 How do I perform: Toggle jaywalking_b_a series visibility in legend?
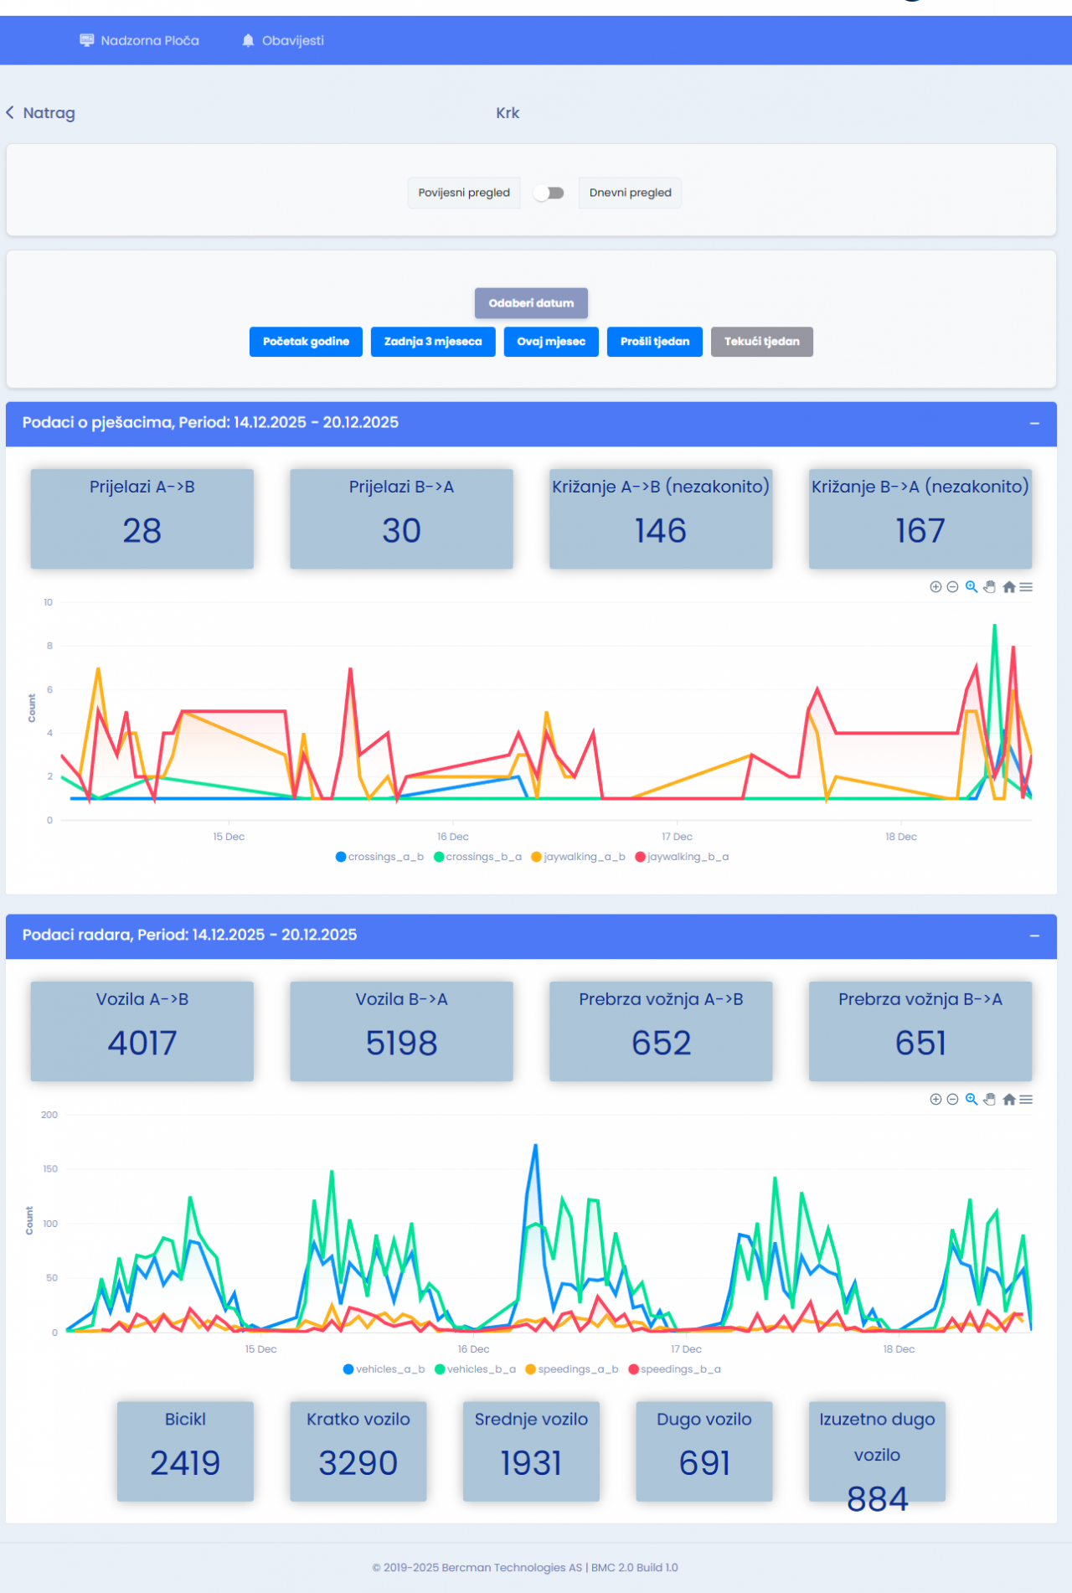[682, 857]
